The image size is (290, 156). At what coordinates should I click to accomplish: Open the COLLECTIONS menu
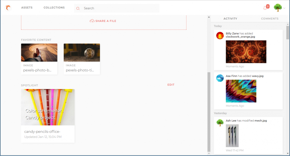54,8
